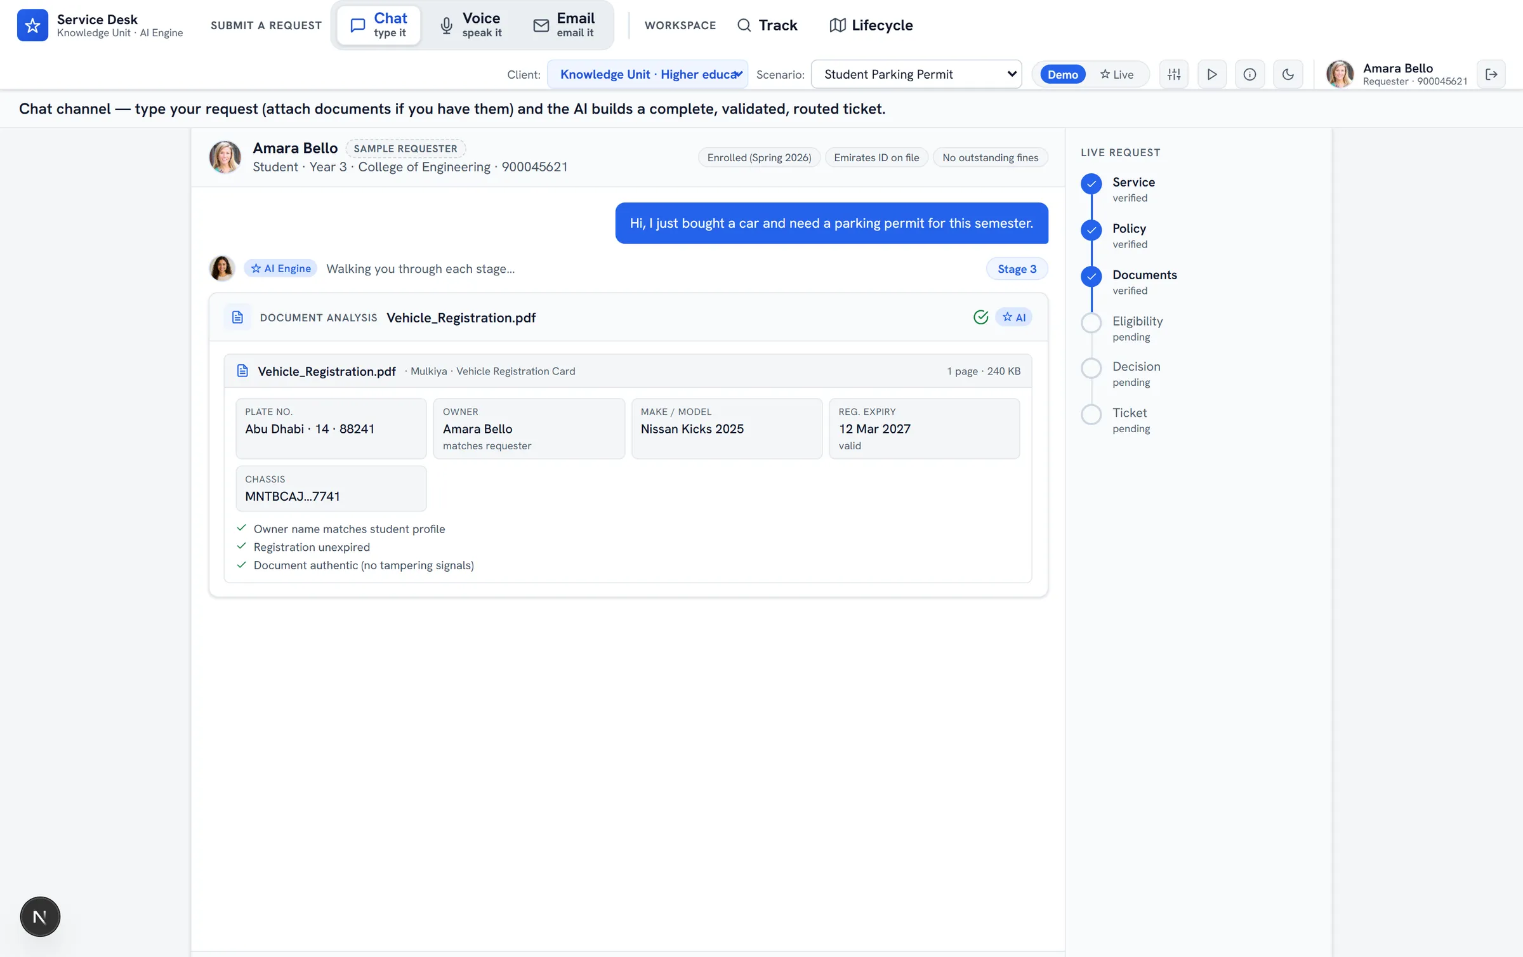Click the parking permit chat message bubble
This screenshot has height=957, width=1523.
[831, 223]
